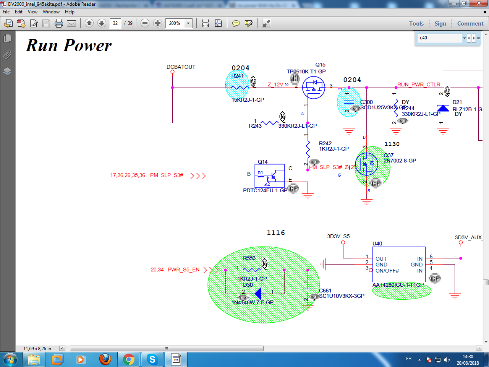
Task: Show hidden system tray icons
Action: tap(419, 359)
